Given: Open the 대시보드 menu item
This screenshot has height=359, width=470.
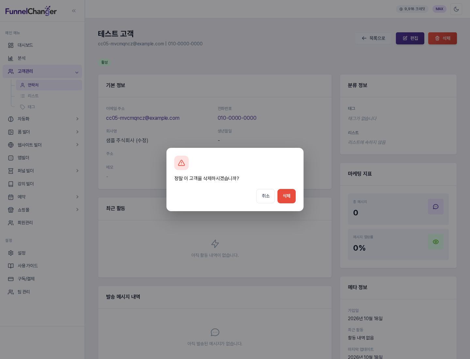Looking at the screenshot, I should [42, 45].
